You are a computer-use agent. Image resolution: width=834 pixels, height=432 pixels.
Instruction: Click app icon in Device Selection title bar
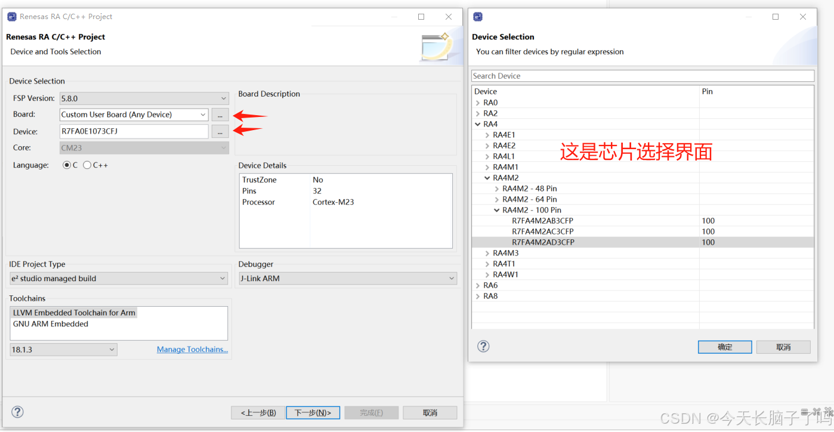click(x=478, y=17)
